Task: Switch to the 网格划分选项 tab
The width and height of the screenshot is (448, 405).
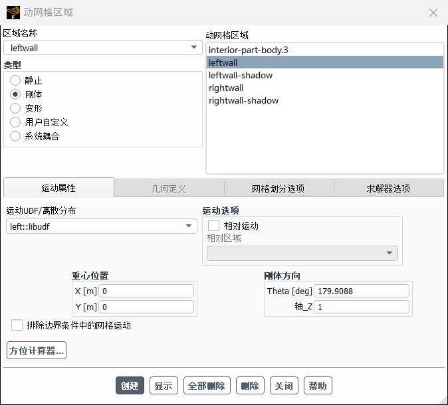Action: pyautogui.click(x=279, y=189)
